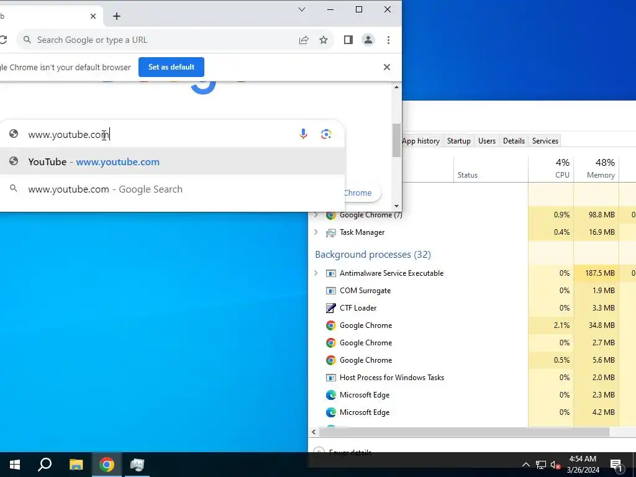Click Chrome reload page icon

click(3, 40)
